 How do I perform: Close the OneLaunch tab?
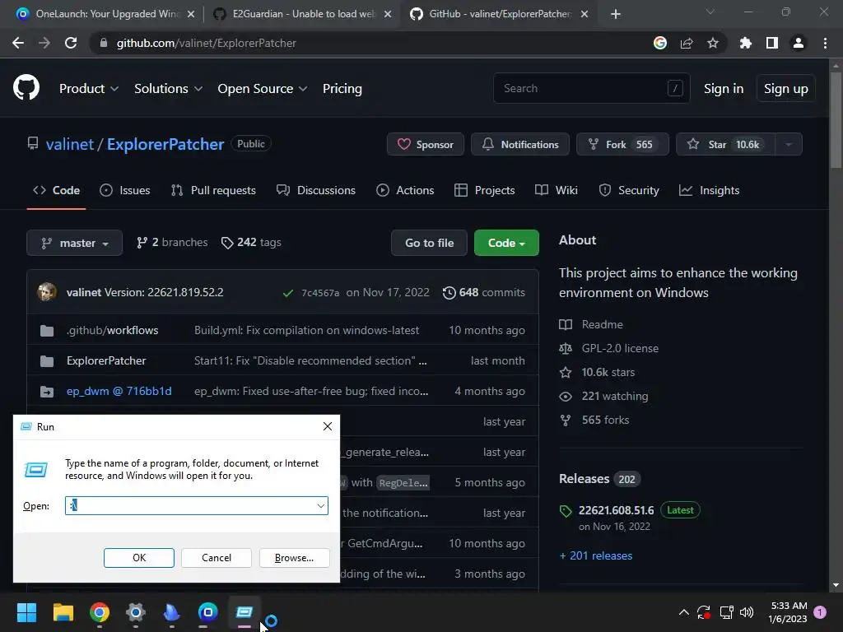[x=191, y=14]
